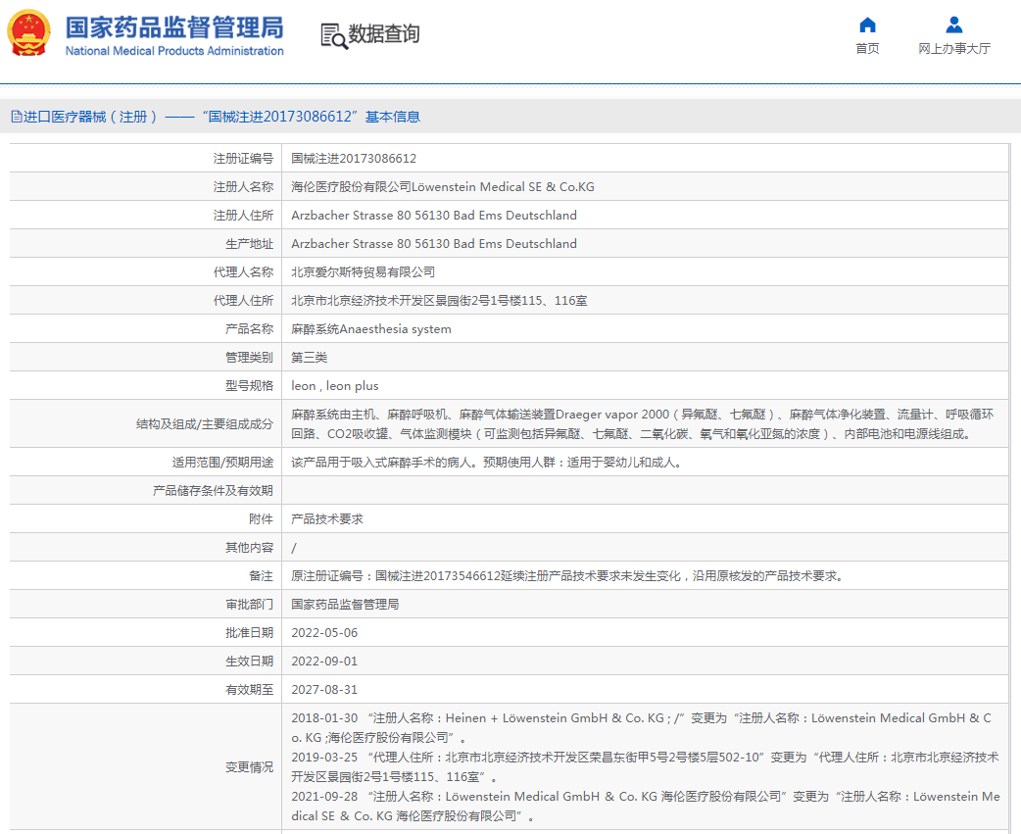Click the 其他内容 slash value
Viewport: 1021px width, 834px height.
point(294,548)
